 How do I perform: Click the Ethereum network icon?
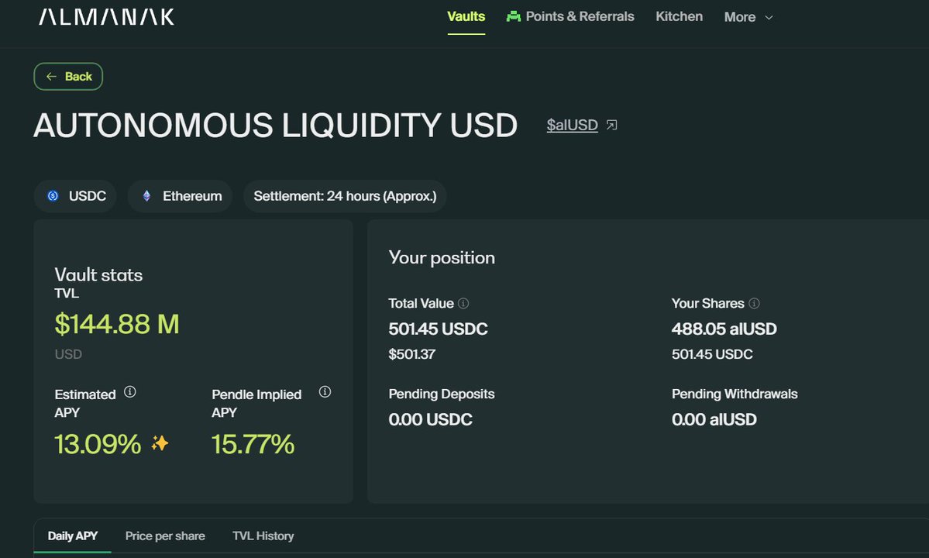[146, 196]
